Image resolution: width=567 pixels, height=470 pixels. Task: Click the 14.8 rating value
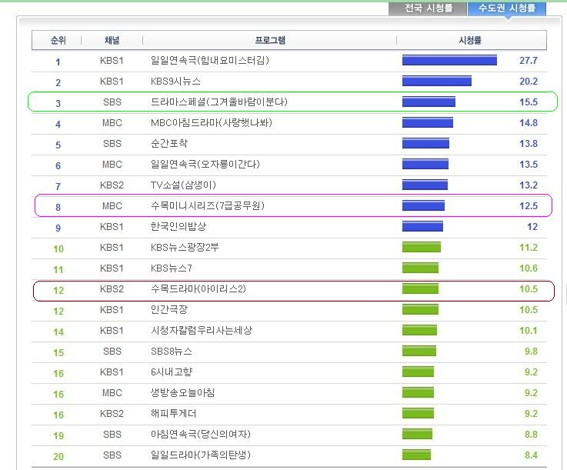(529, 123)
